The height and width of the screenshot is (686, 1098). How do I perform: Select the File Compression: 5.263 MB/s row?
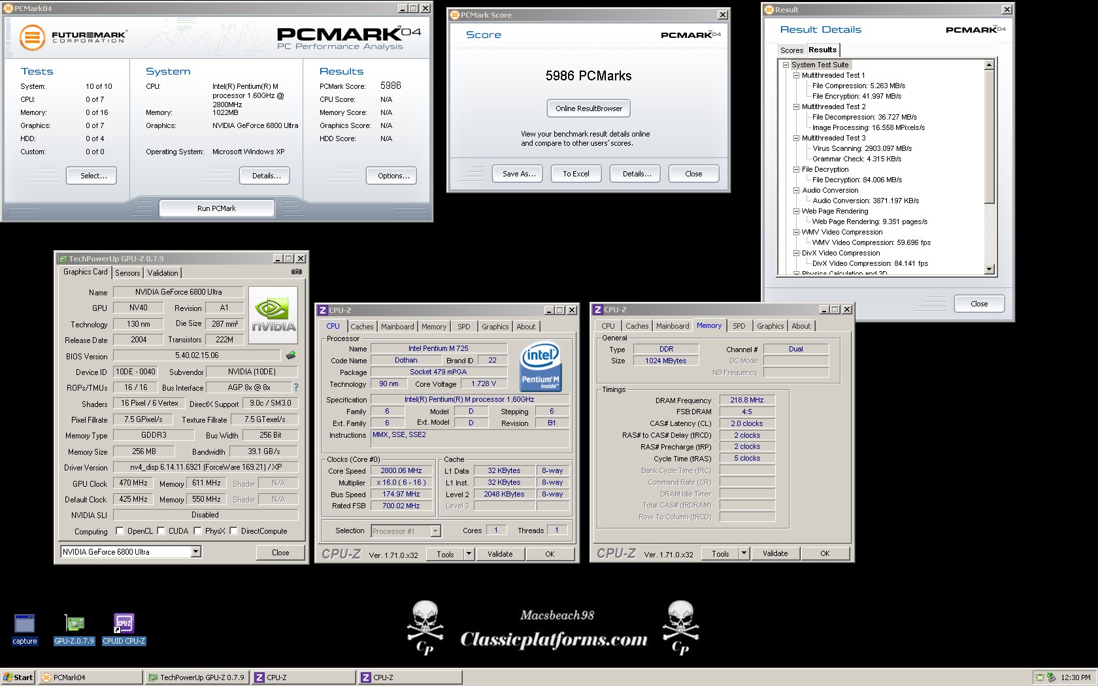[x=858, y=86]
